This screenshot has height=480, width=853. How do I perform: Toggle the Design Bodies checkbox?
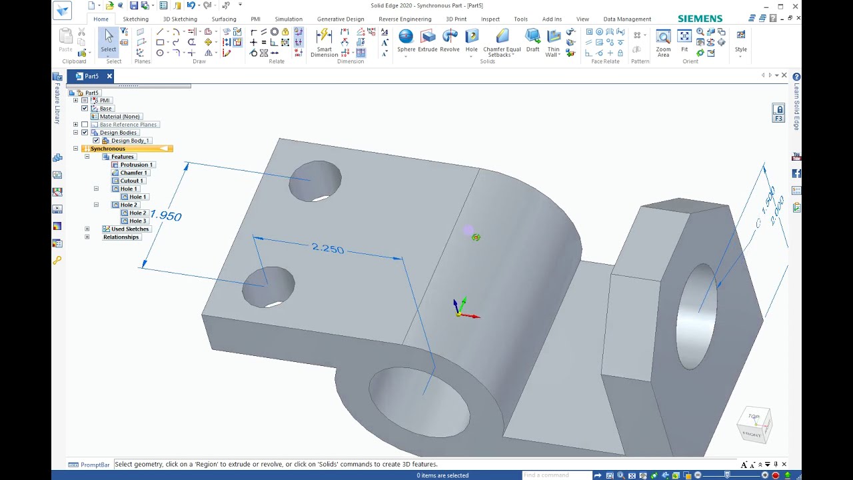tap(85, 133)
